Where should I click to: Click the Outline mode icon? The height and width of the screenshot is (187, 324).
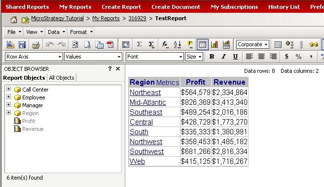pyautogui.click(x=289, y=44)
